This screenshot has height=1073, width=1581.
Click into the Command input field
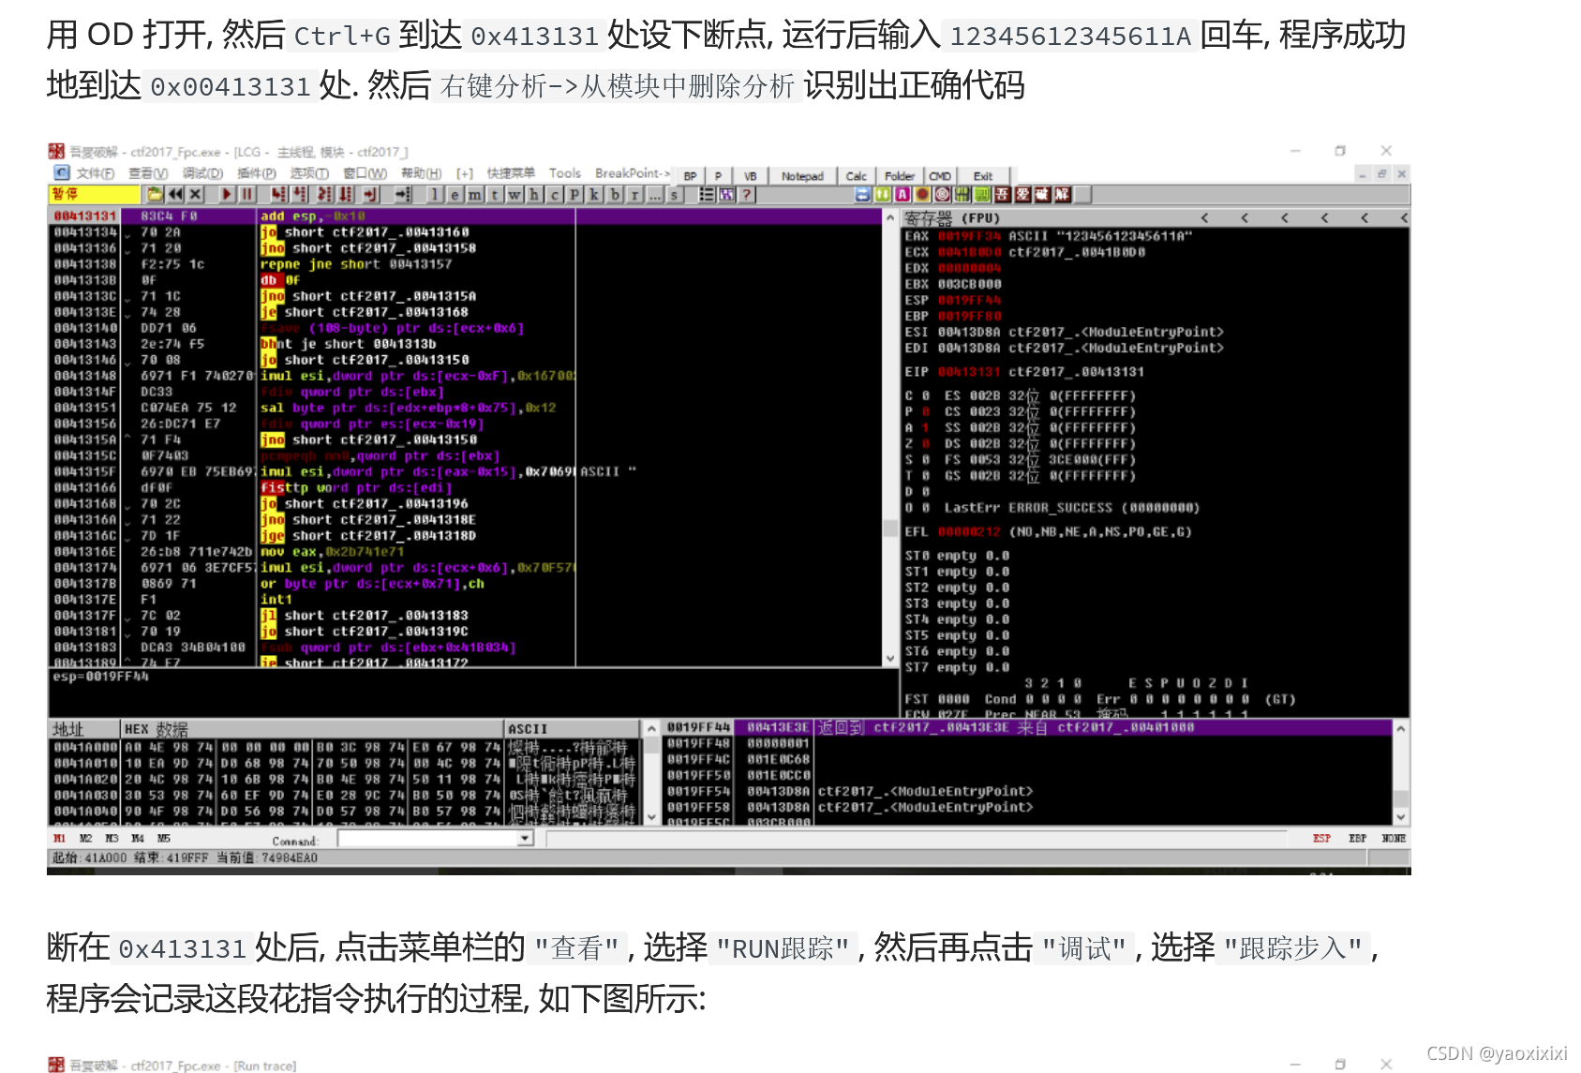[x=428, y=839]
